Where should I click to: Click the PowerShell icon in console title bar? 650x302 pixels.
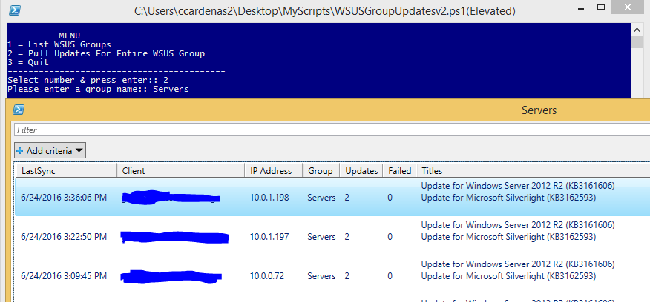[15, 10]
